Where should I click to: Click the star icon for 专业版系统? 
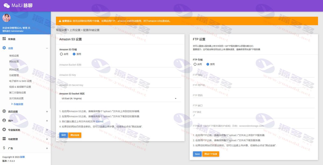click(x=4, y=130)
